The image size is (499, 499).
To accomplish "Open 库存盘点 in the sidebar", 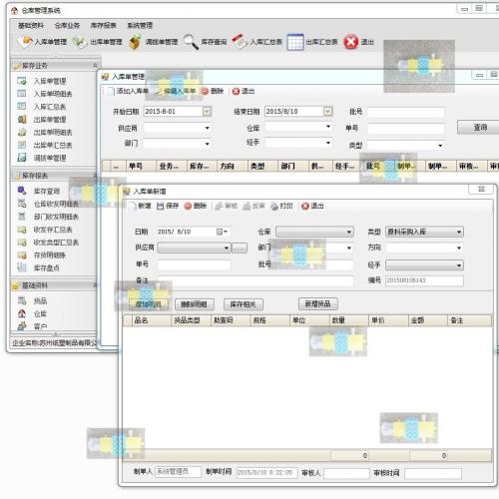I will tap(47, 267).
